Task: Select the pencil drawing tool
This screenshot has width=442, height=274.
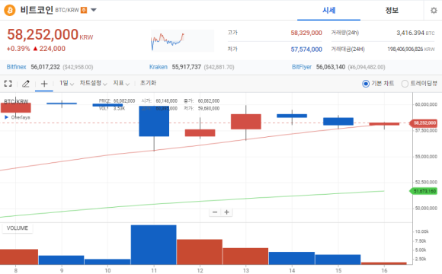Action: pos(26,84)
